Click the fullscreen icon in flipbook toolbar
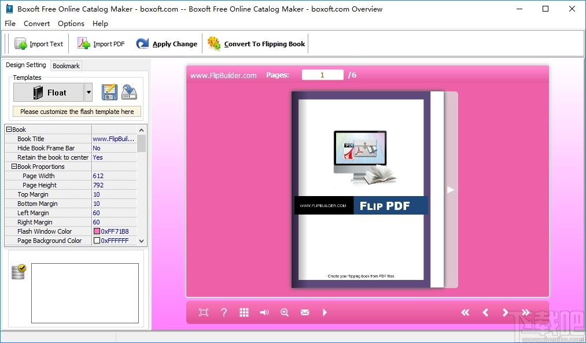Screen dimensions: 586x343 click(x=203, y=312)
